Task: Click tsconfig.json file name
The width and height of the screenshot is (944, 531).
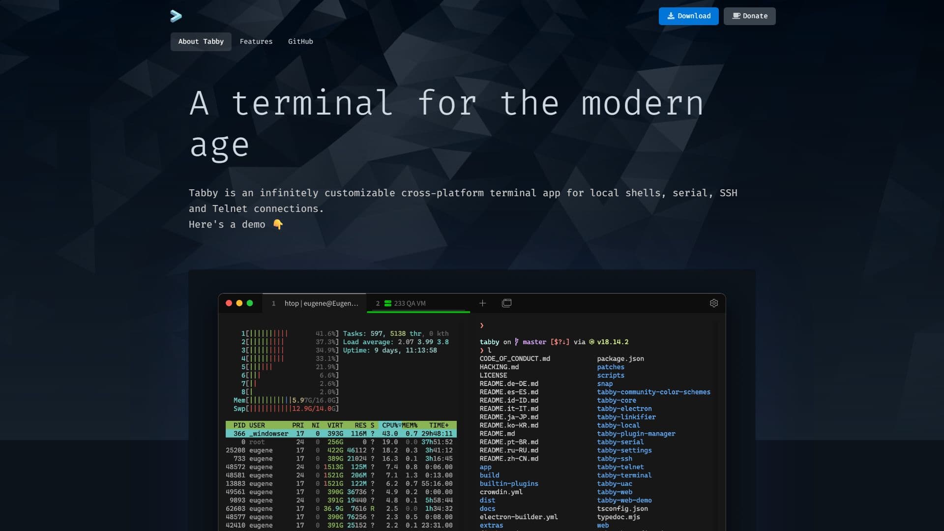Action: coord(622,509)
